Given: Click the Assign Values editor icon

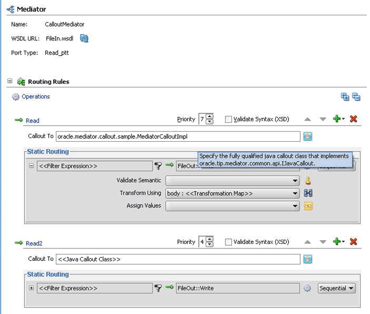Looking at the screenshot, I should coord(308,206).
